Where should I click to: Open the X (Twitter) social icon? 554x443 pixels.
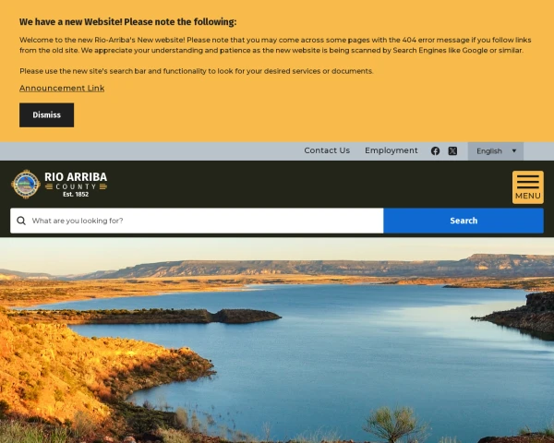[452, 150]
